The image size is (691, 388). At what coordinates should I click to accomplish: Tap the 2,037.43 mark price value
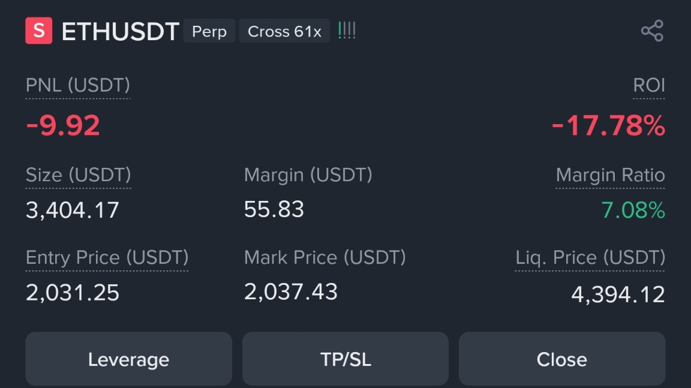pyautogui.click(x=291, y=292)
